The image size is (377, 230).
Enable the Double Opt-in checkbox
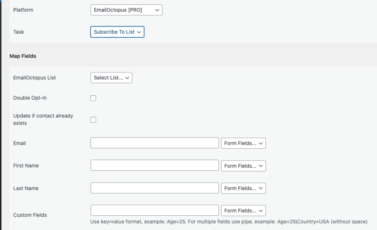93,98
